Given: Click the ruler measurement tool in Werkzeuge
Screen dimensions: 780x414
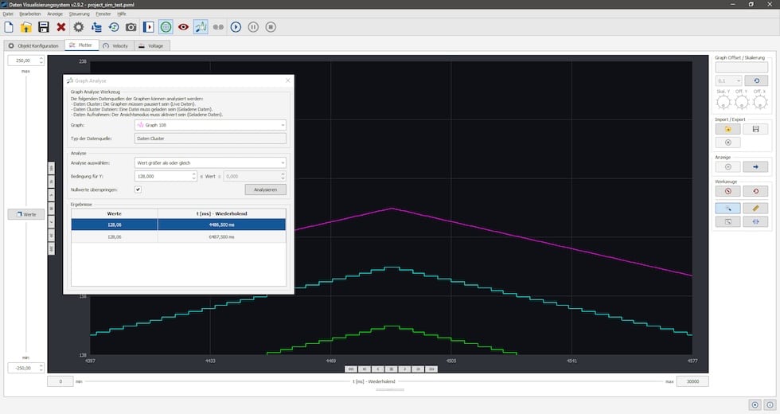Looking at the screenshot, I should tap(755, 208).
